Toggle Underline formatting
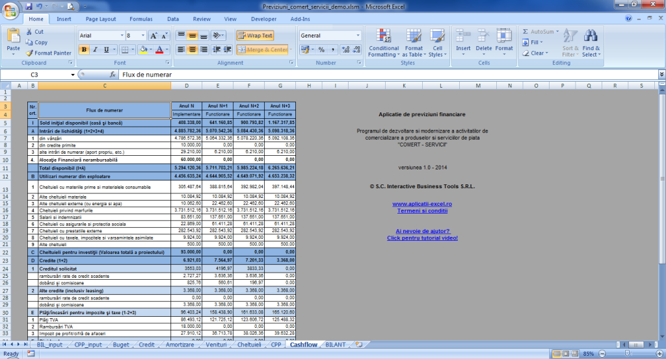 [x=106, y=49]
